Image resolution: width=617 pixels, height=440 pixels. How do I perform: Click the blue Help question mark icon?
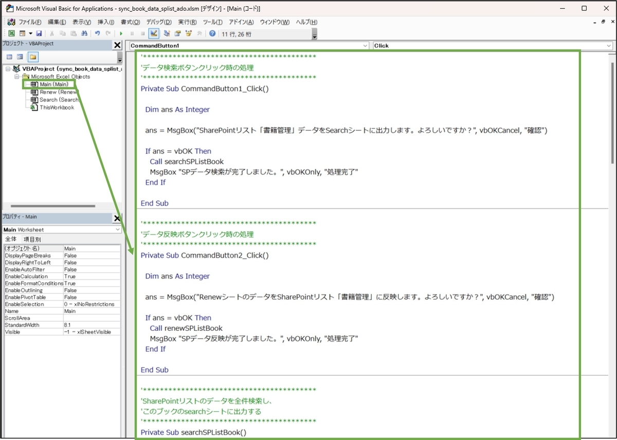(212, 33)
